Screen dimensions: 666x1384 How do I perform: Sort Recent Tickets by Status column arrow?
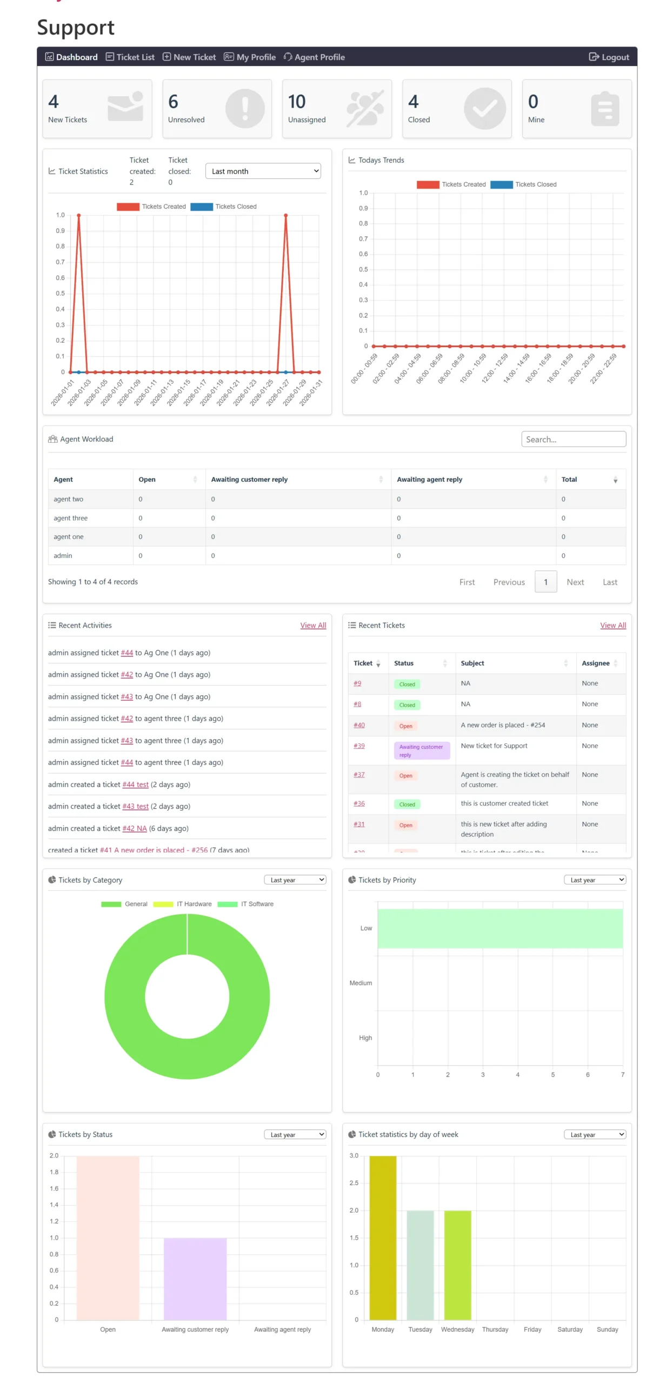pos(444,663)
